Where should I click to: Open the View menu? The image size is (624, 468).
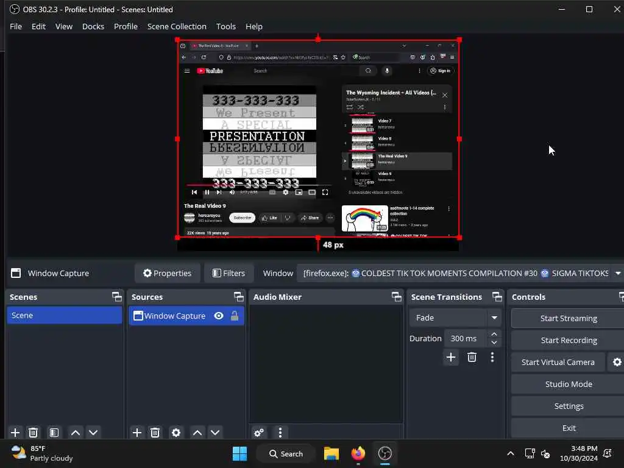point(63,26)
